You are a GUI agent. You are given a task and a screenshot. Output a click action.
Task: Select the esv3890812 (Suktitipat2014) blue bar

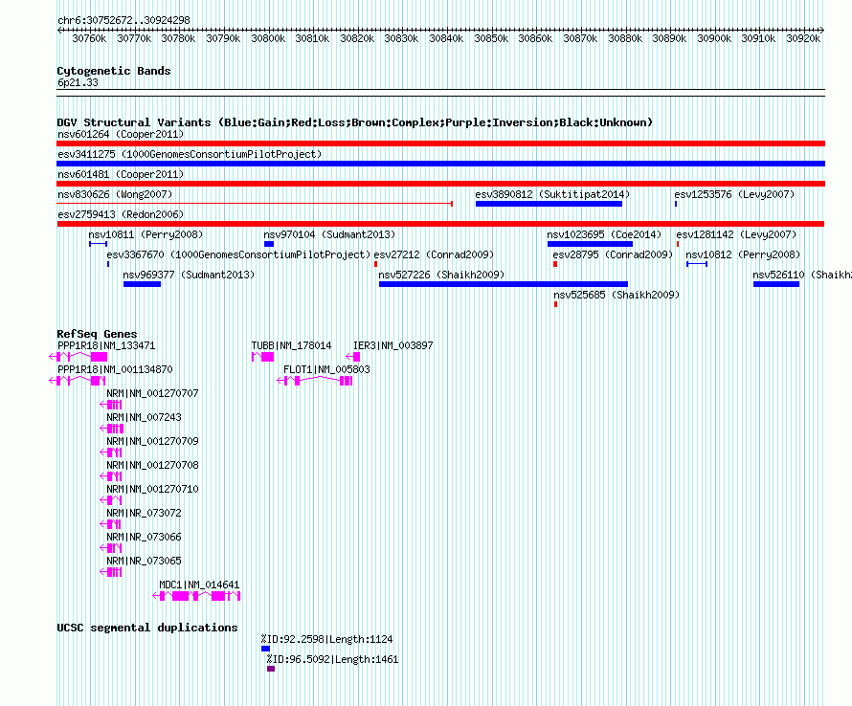pos(549,204)
